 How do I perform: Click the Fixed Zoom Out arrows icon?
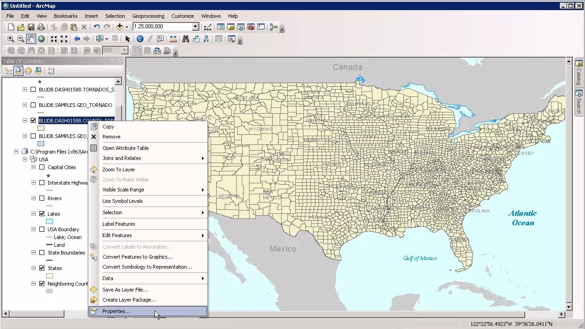point(64,39)
